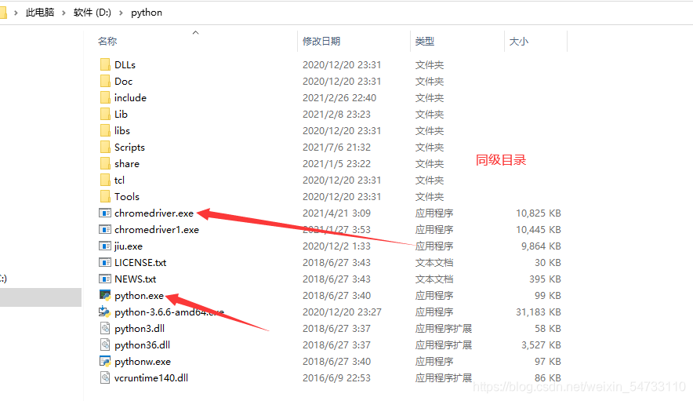
Task: Select the Doc folder icon
Action: pyautogui.click(x=105, y=81)
